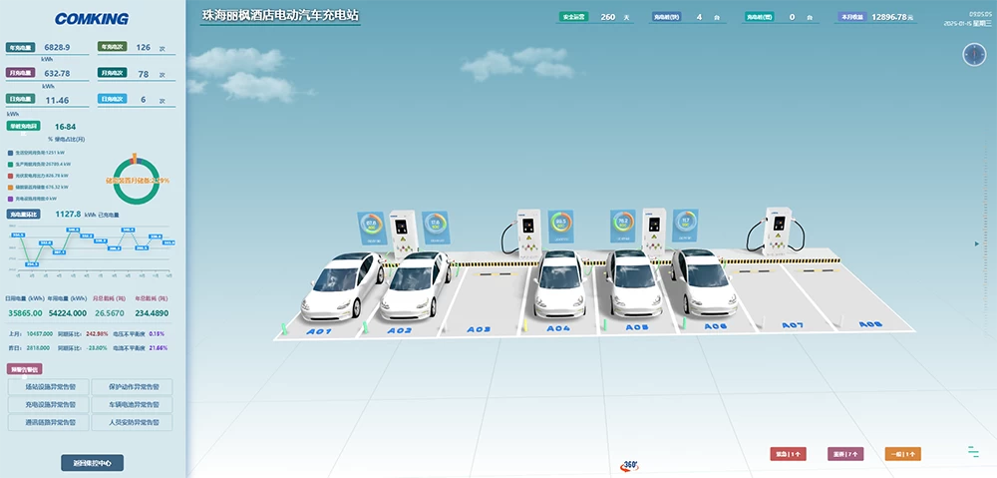The width and height of the screenshot is (997, 478).
Task: Click the orange 一般 1个 alarm badge
Action: [903, 454]
